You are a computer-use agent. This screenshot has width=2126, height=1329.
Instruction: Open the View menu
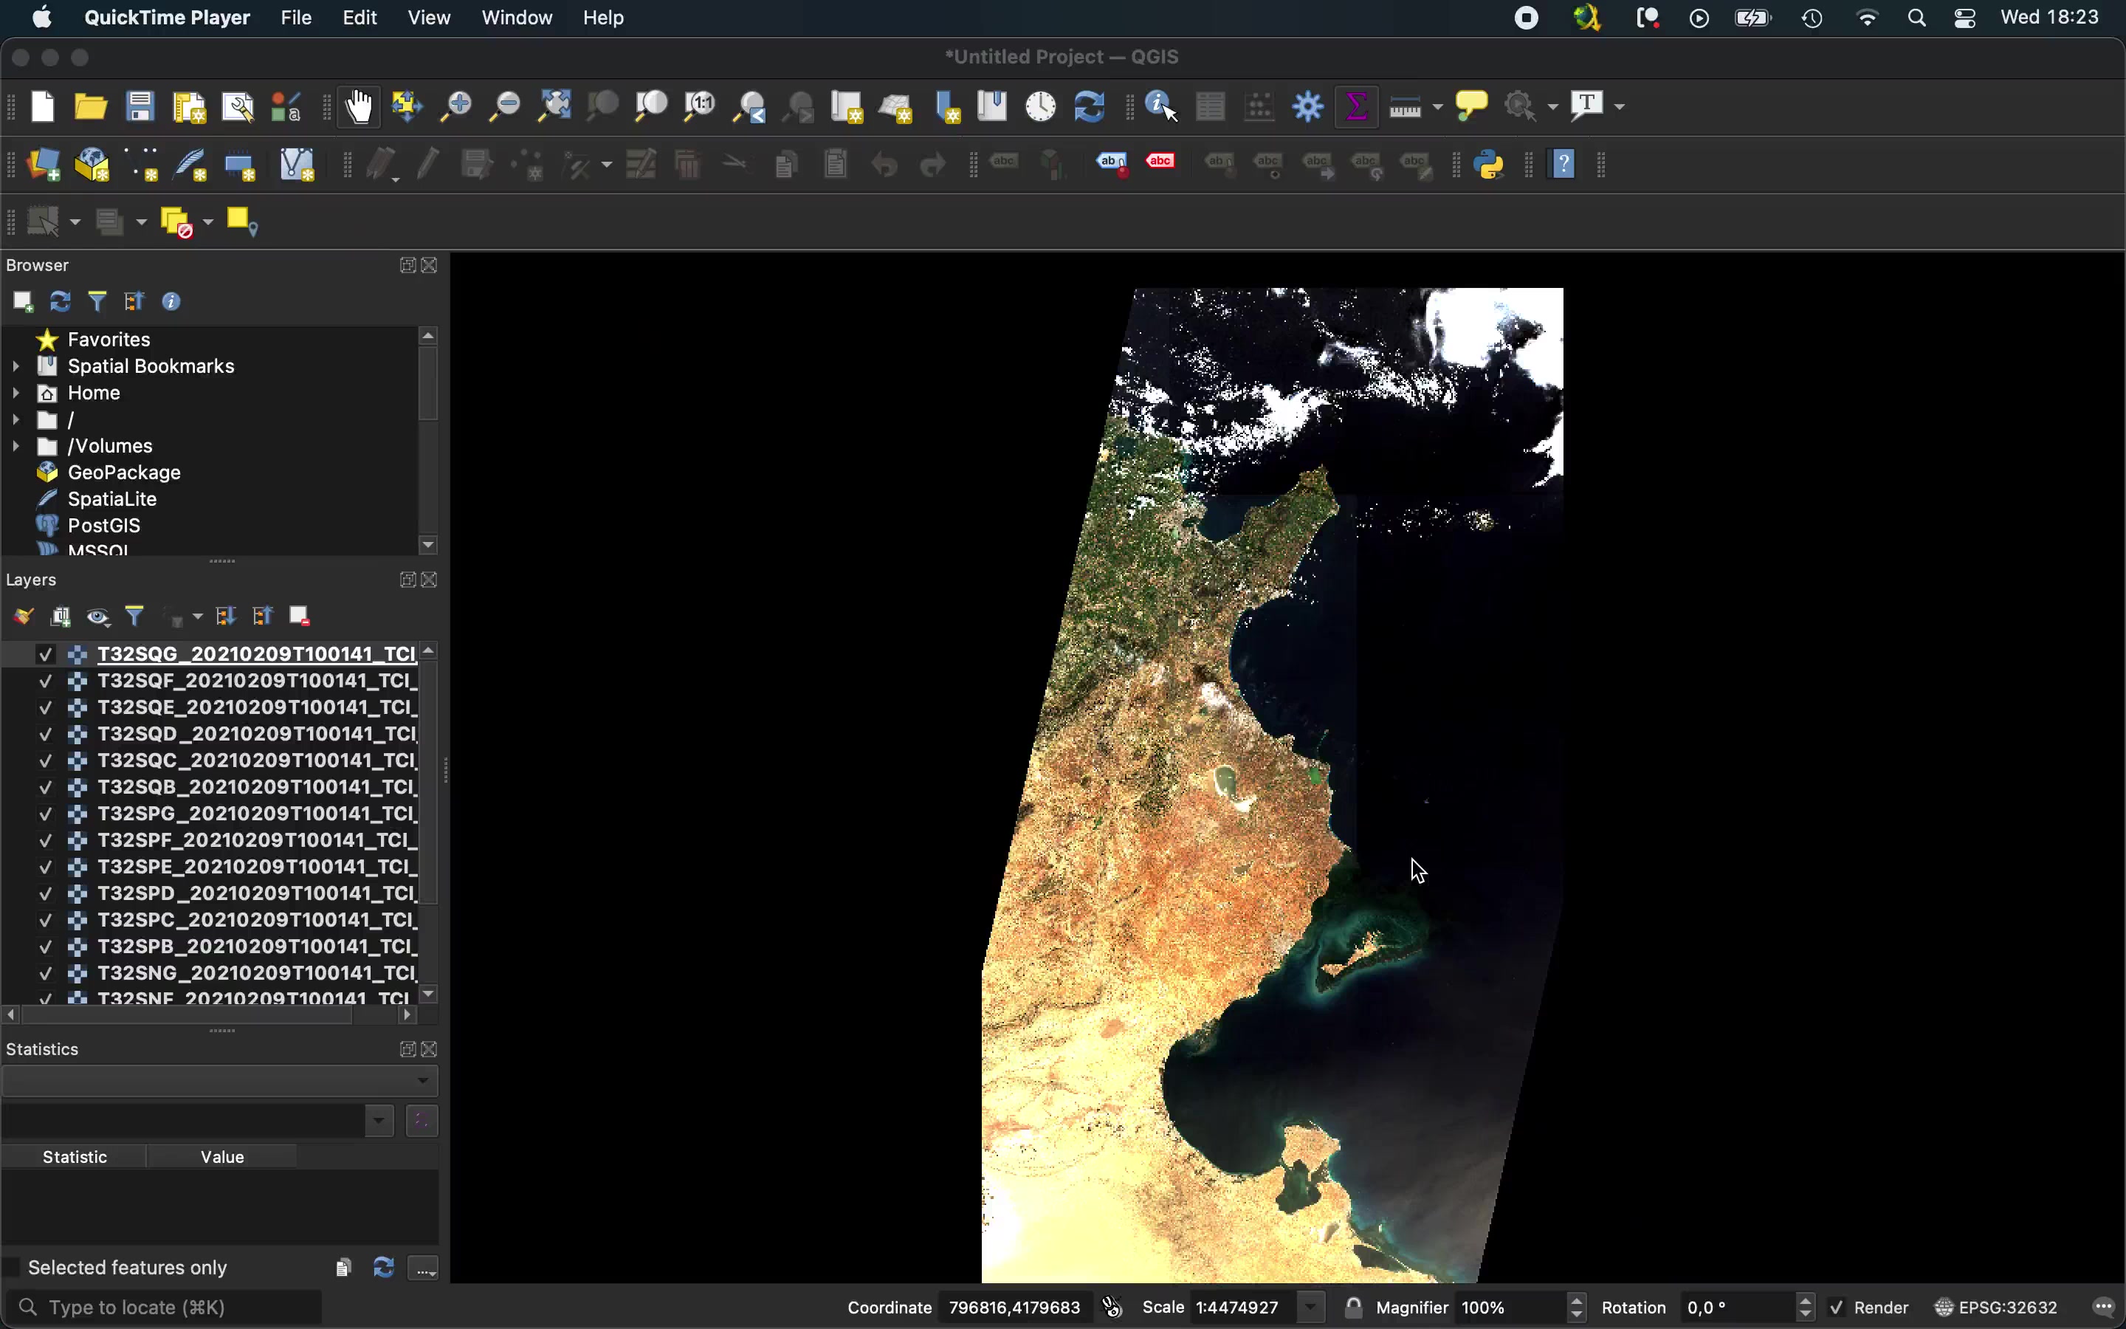pyautogui.click(x=429, y=18)
